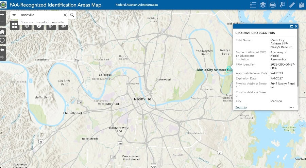The image size is (306, 168).
Task: Maximize the FRIA info popup
Action: (291, 26)
